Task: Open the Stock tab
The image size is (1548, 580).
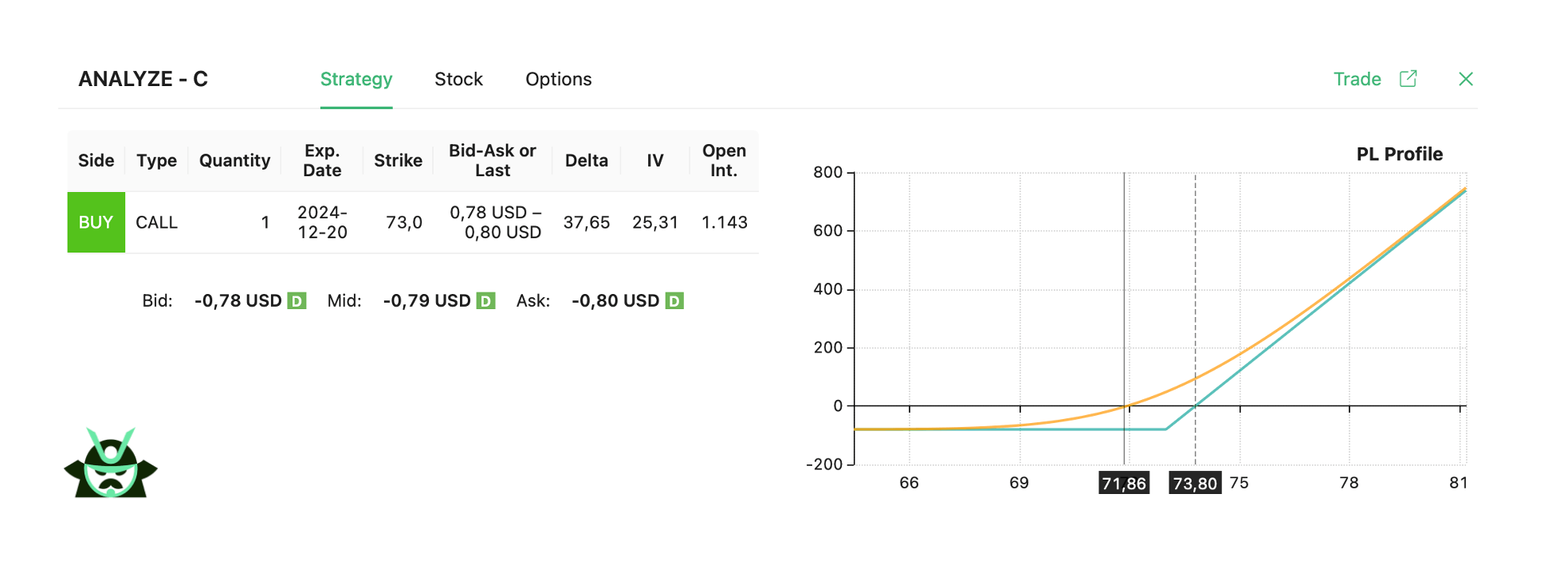Action: 458,79
